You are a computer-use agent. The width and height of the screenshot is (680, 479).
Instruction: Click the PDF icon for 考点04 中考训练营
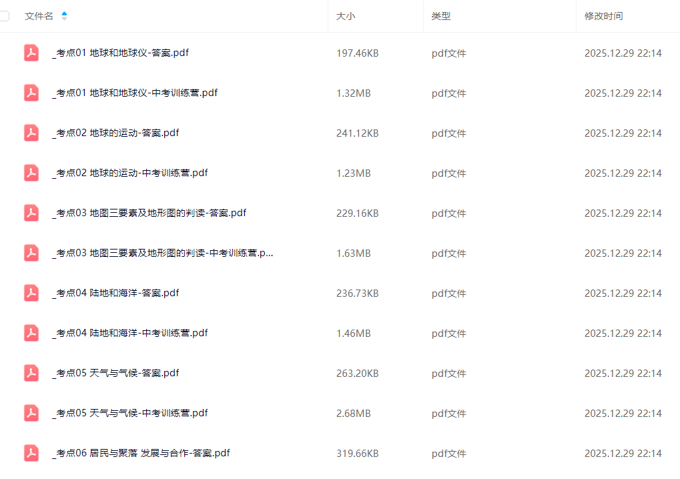tap(31, 333)
